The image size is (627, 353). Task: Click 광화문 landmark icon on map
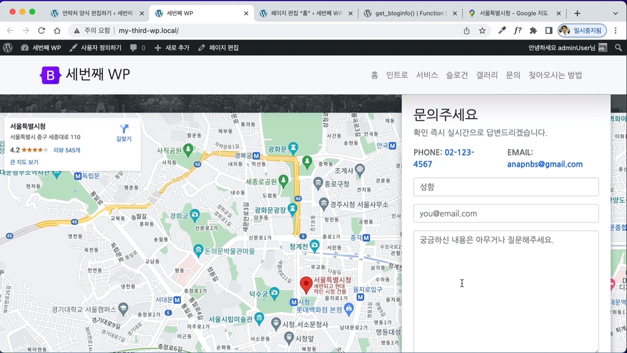click(293, 148)
